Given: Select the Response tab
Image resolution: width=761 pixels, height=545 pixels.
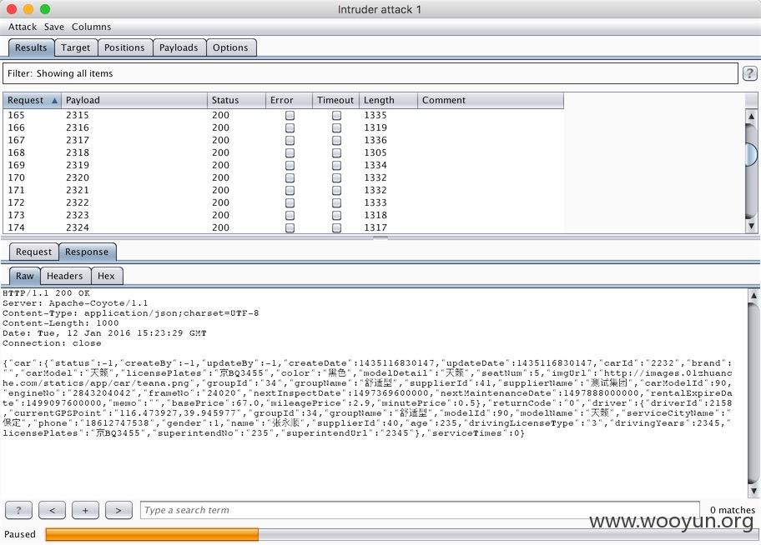Looking at the screenshot, I should pyautogui.click(x=87, y=252).
